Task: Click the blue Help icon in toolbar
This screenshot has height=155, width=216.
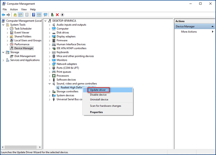Action: (x=33, y=15)
